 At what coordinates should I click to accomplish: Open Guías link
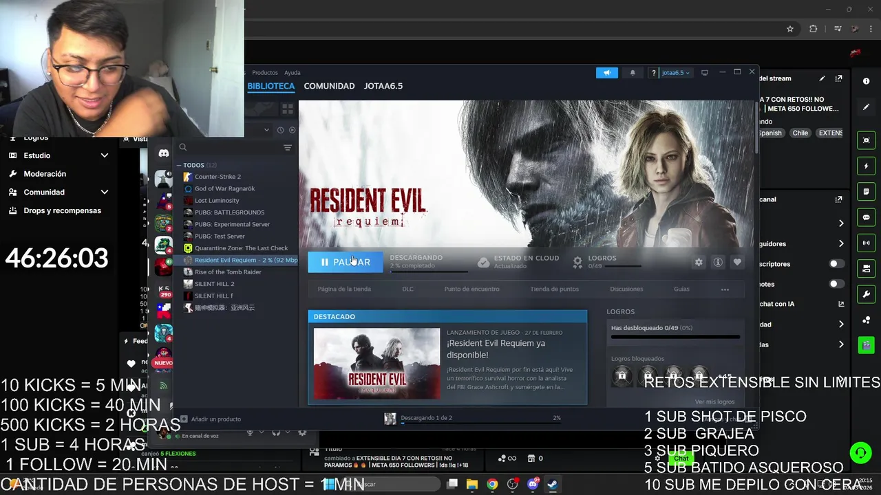click(681, 289)
